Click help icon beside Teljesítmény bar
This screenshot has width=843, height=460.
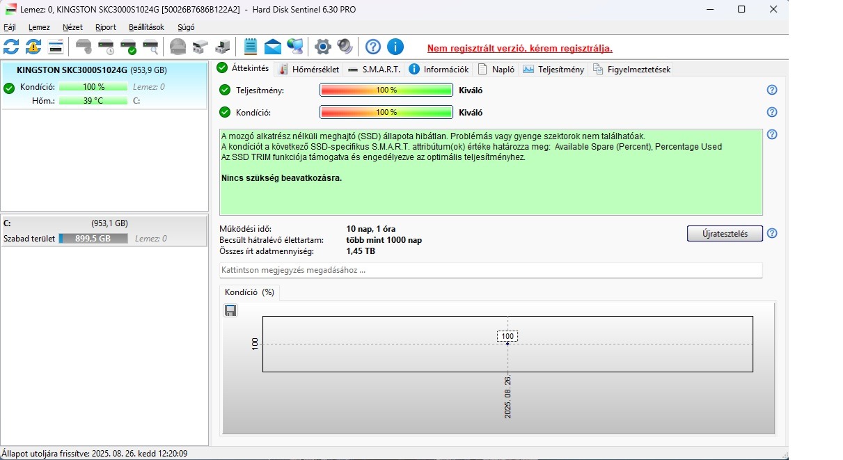tap(771, 90)
